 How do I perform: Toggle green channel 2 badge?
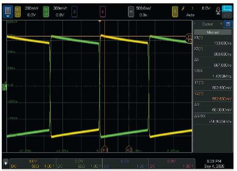point(46,12)
